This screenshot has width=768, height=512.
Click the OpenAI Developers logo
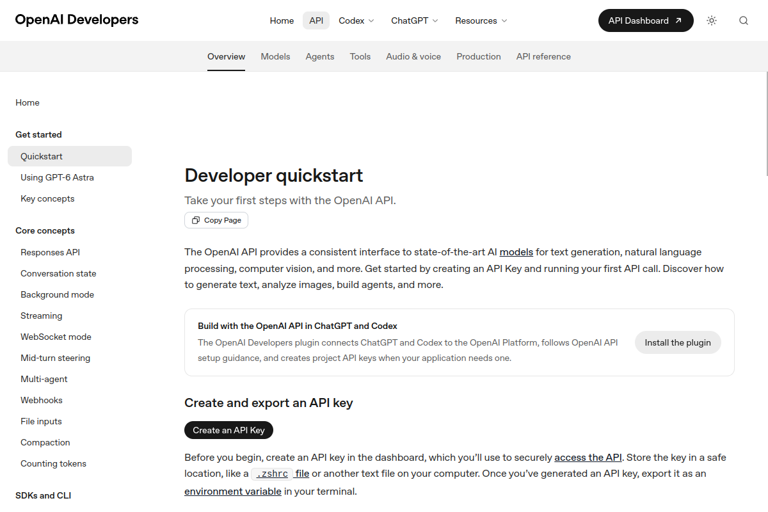pos(77,20)
